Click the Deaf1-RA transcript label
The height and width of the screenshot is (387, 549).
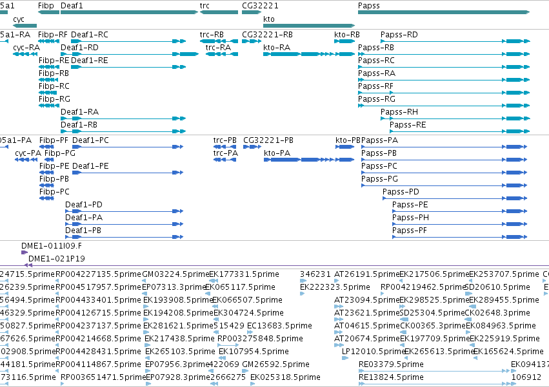click(79, 112)
